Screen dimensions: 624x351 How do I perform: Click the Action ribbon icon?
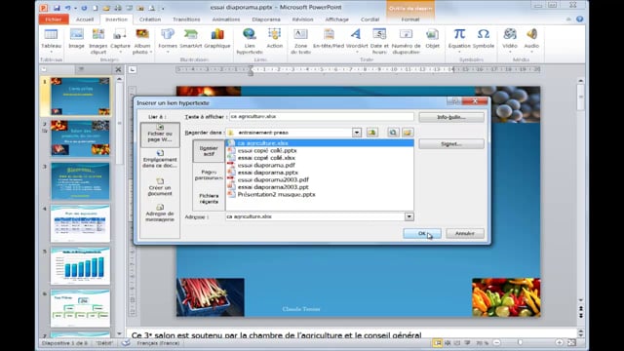(x=275, y=39)
